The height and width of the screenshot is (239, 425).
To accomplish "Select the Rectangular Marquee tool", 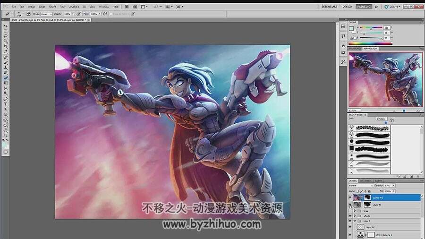I will 5,31.
